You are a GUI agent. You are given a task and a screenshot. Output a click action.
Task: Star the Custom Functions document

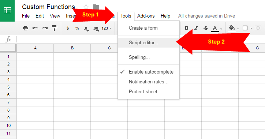86,7
